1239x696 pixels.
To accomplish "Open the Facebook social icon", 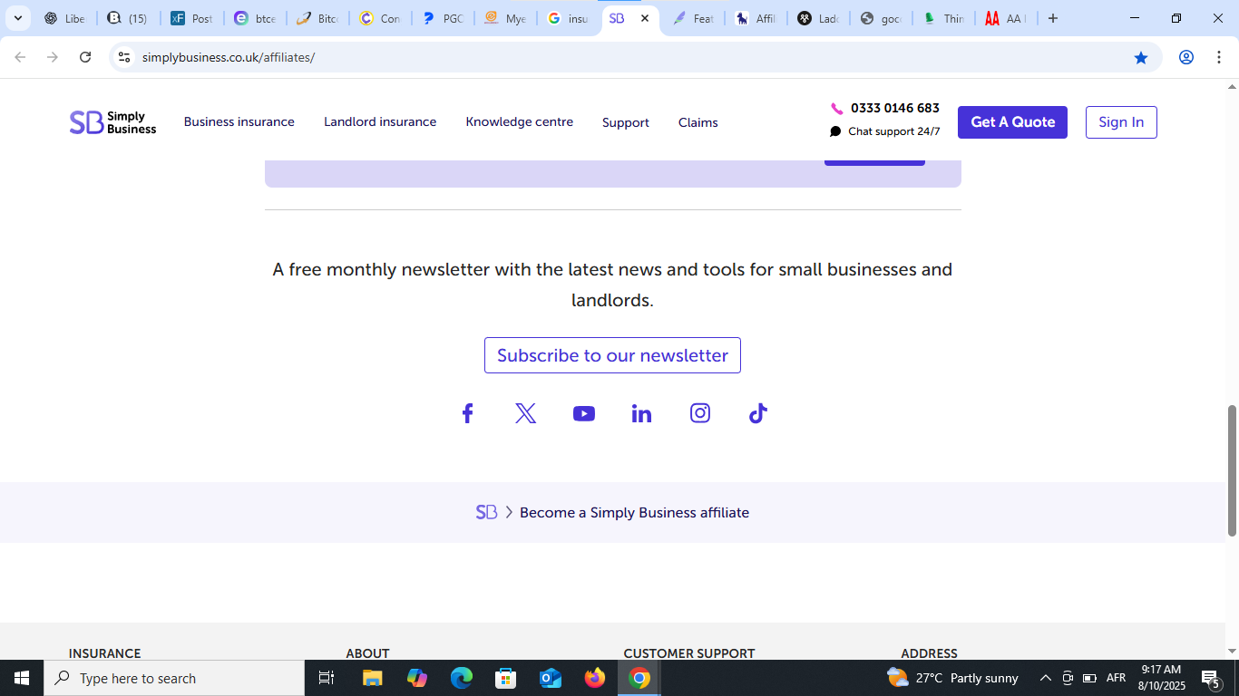I will click(467, 413).
